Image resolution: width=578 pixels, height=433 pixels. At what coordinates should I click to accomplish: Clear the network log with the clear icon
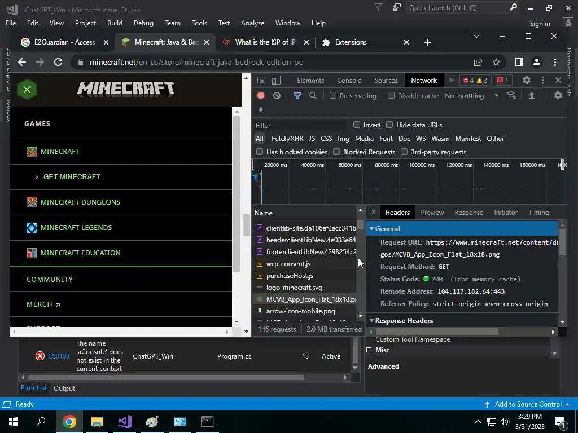click(x=277, y=96)
